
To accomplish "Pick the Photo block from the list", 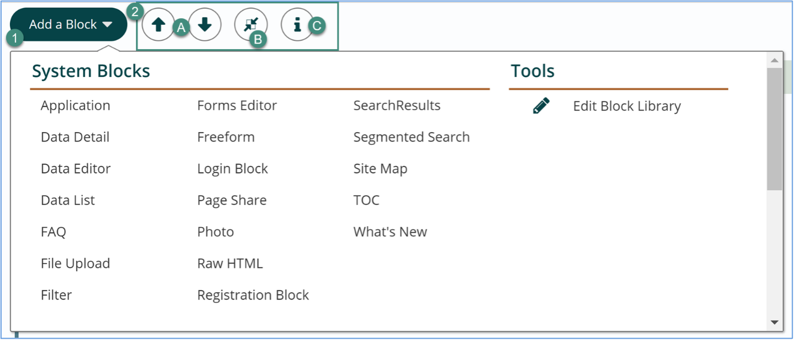I will pos(215,232).
